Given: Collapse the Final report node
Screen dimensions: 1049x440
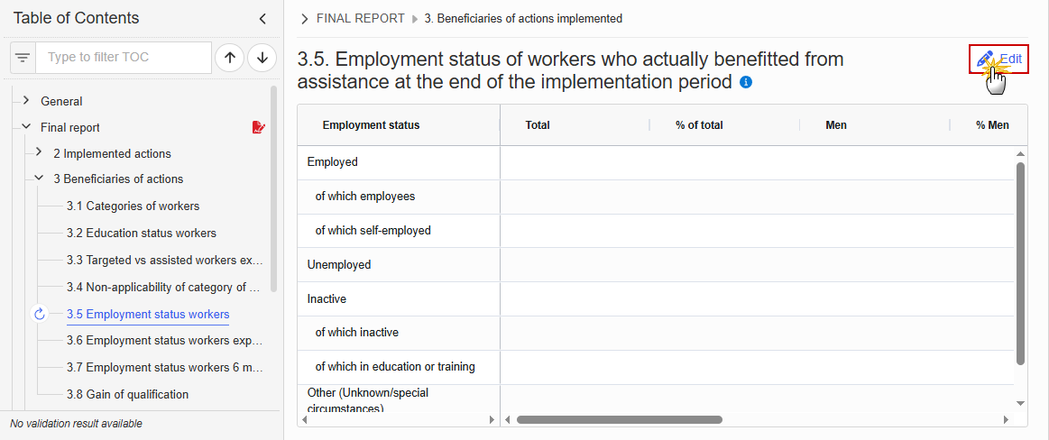Looking at the screenshot, I should click(25, 126).
